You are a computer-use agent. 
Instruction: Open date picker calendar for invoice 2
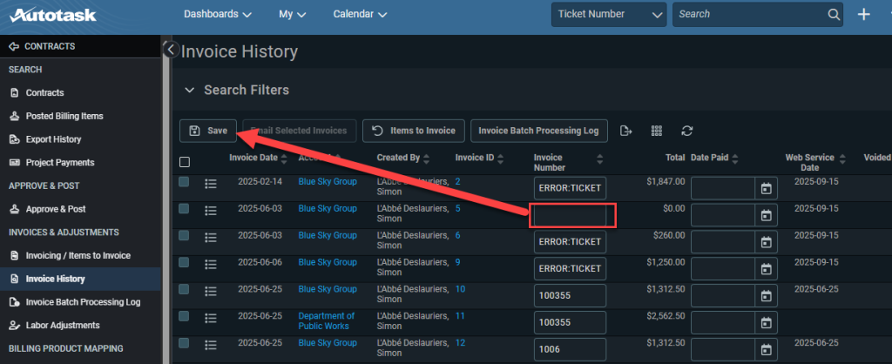pyautogui.click(x=766, y=188)
